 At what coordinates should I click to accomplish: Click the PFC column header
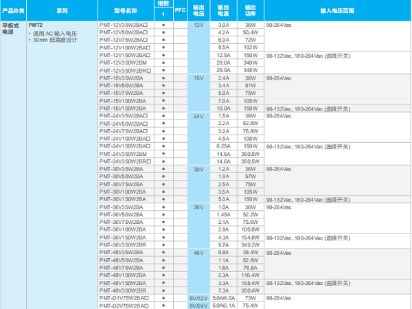(x=180, y=11)
